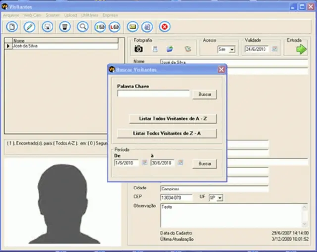Open the Utilitários menu
Viewport: 317px width, 252px height.
(90, 15)
